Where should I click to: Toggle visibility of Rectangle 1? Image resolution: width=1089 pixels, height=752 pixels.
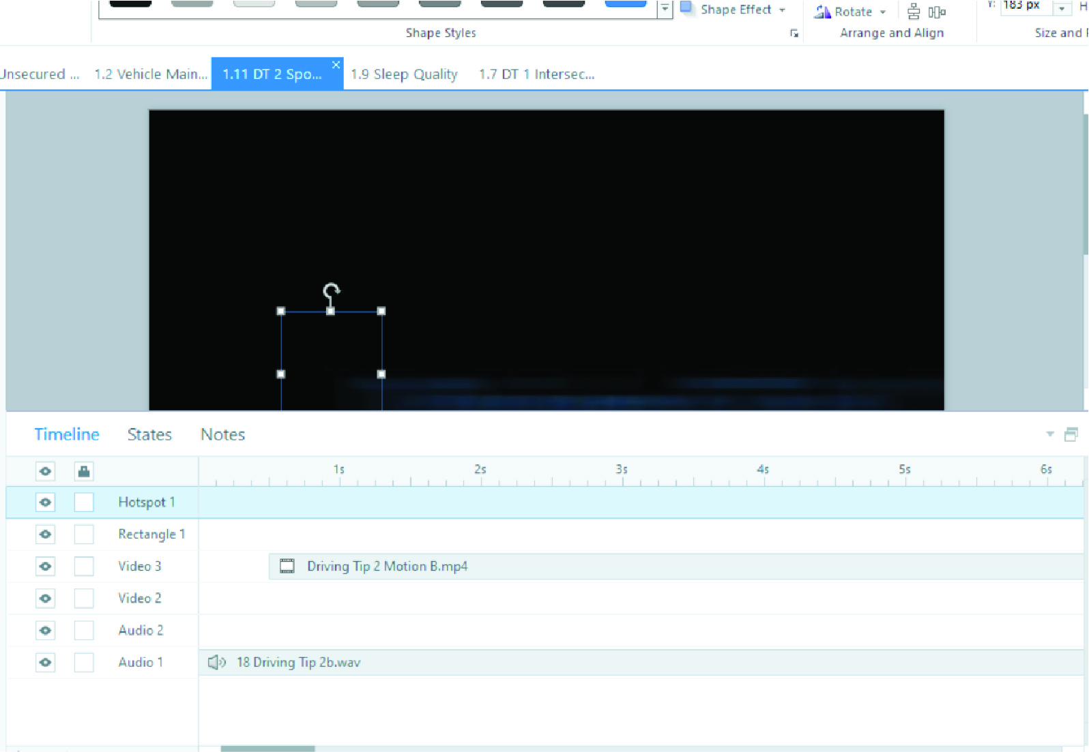(45, 535)
